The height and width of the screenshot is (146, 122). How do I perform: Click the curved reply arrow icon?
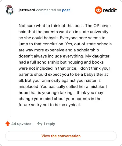[x=40, y=124]
